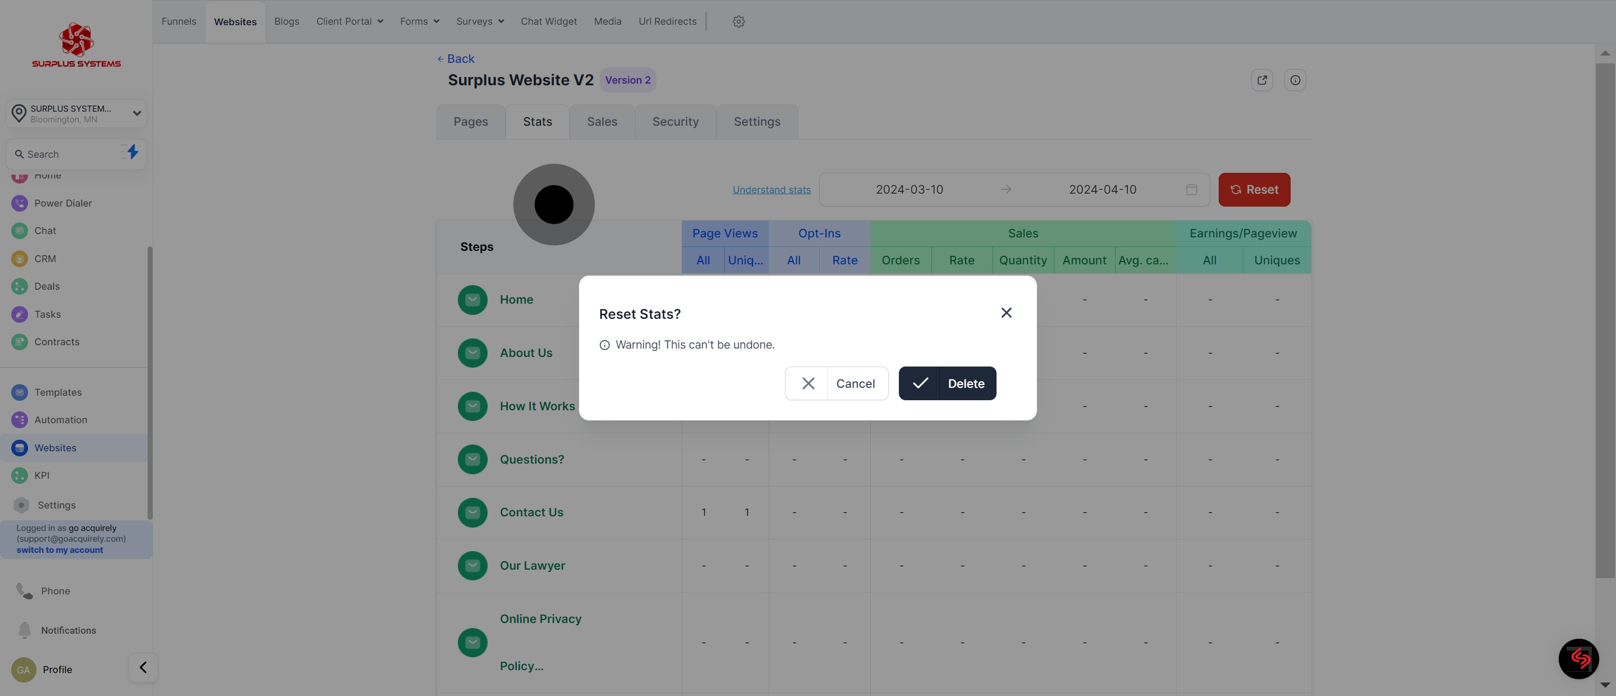Collapse the sidebar with chevron arrow

click(x=143, y=667)
